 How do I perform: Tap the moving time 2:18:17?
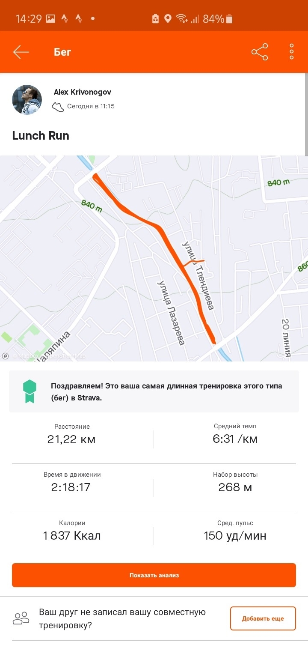[x=71, y=487]
